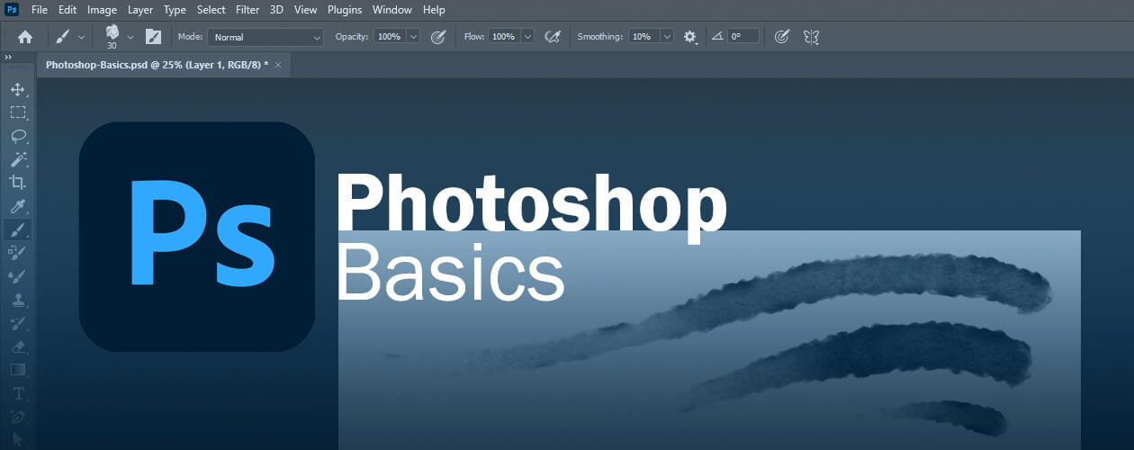1134x450 pixels.
Task: Open the Layer menu
Action: [x=140, y=10]
